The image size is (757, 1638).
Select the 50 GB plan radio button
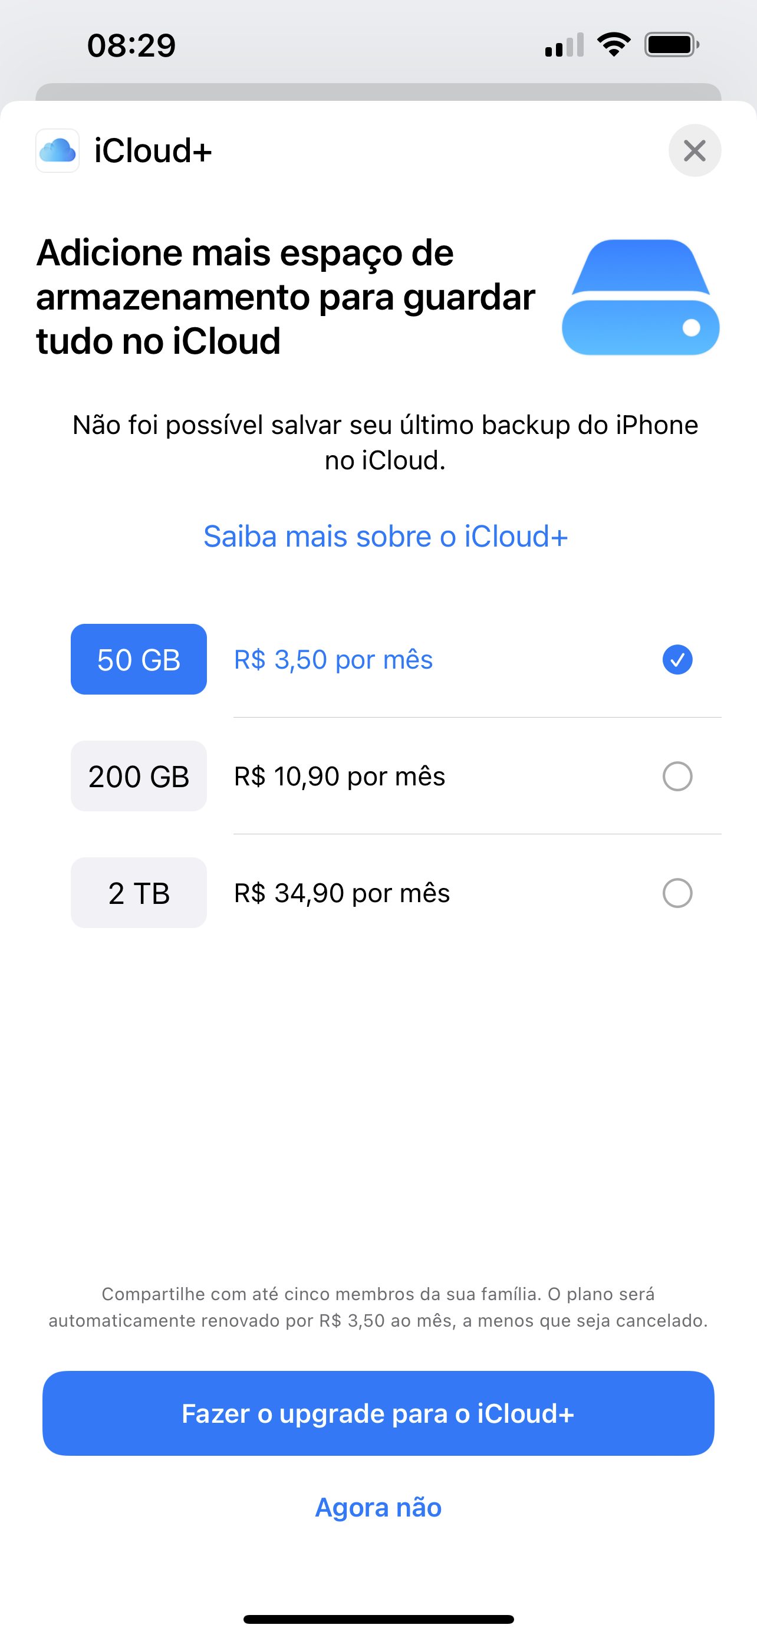(x=677, y=659)
